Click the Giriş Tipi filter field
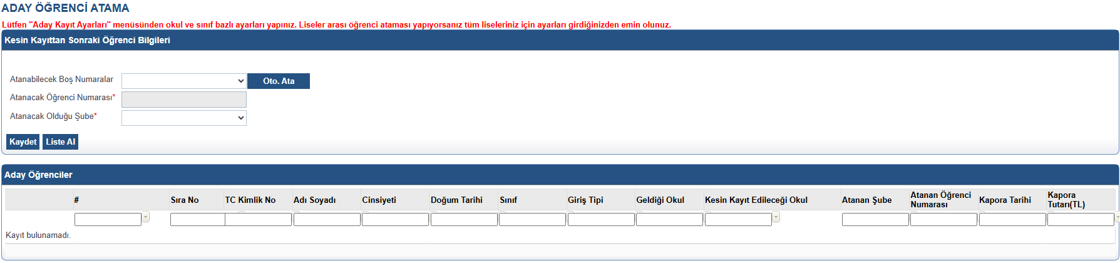This screenshot has height=263, width=1120. [x=601, y=220]
